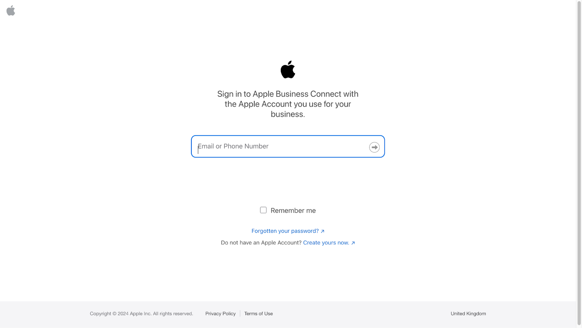The height and width of the screenshot is (328, 582).
Task: Tick the Remember me checkbox
Action: point(263,210)
